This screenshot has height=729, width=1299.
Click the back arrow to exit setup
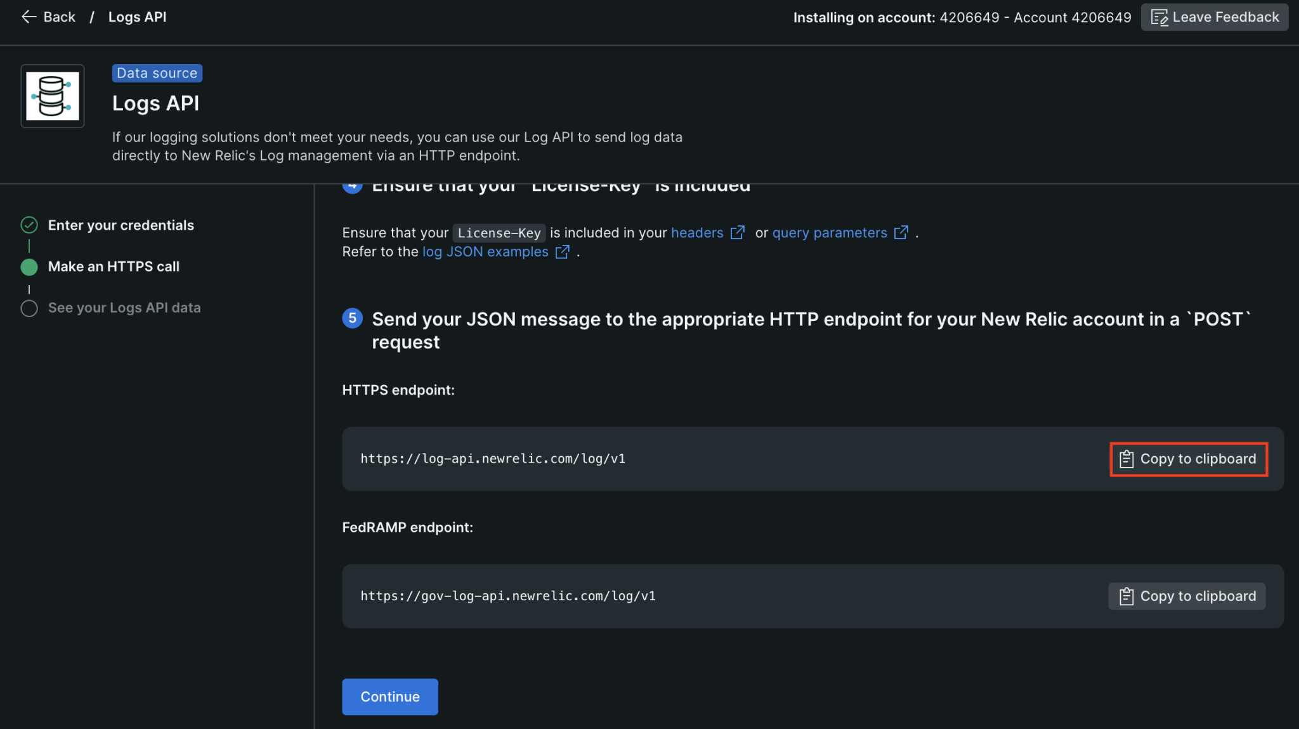pos(29,16)
